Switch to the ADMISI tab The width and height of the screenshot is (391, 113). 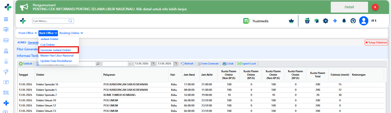coord(22,43)
